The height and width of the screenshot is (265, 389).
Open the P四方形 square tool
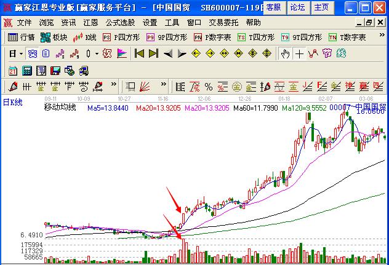pos(121,38)
